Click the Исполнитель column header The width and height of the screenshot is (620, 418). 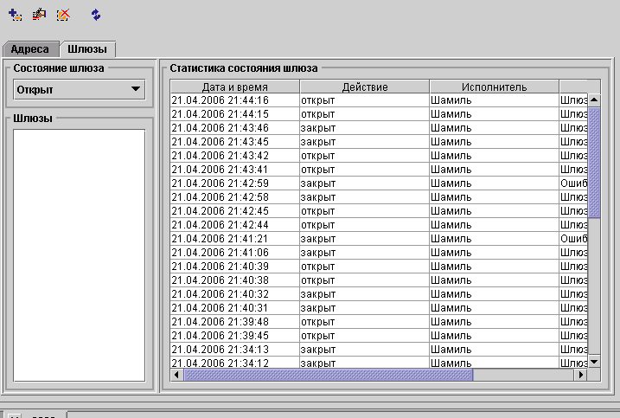[494, 87]
